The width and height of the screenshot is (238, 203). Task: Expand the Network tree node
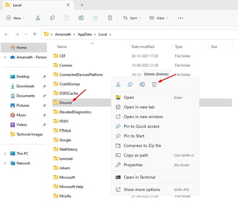5,163
